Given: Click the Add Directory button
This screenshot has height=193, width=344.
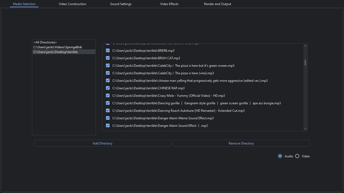Looking at the screenshot, I should (x=102, y=143).
